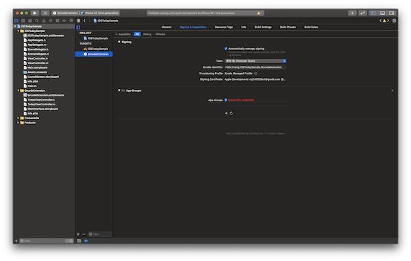Switch to the Build Rules tab
This screenshot has height=261, width=411.
coord(311,27)
